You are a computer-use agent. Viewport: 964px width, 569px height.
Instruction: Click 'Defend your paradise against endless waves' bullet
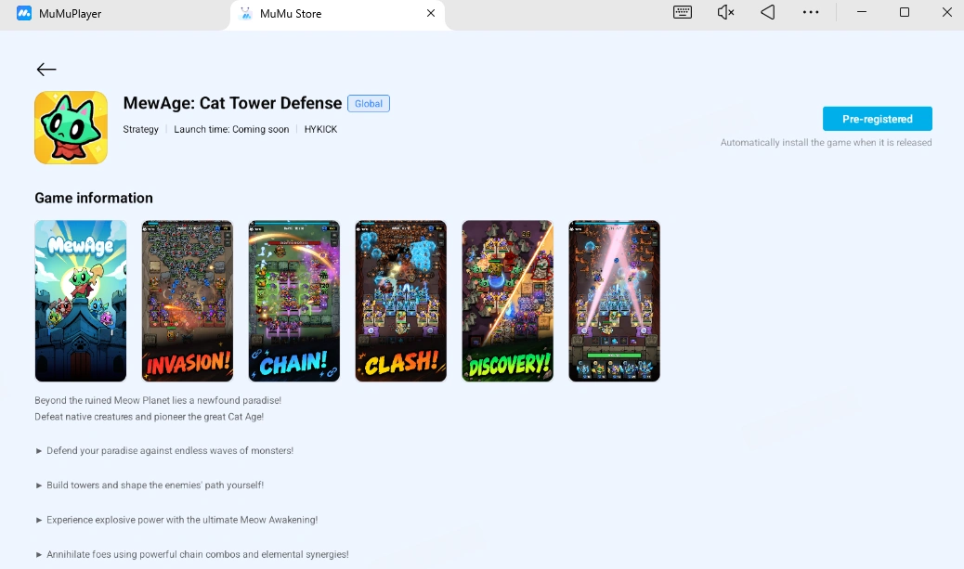click(x=164, y=450)
